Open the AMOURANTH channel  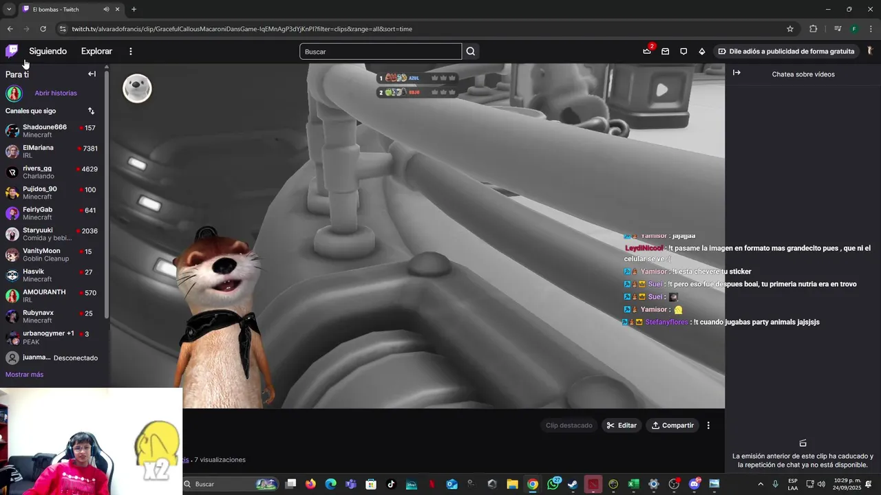point(52,296)
